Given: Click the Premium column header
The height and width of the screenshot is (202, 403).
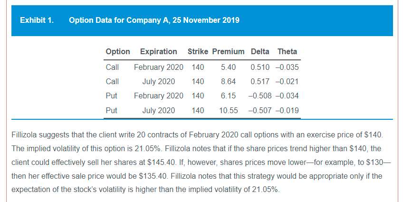Looking at the screenshot, I should [228, 52].
